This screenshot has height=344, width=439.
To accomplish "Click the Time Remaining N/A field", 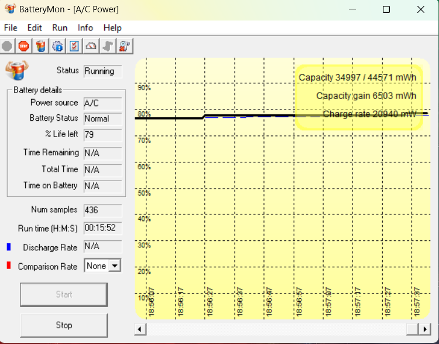I will pos(103,153).
